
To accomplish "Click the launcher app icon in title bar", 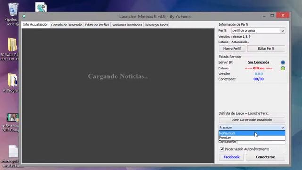I will [x=24, y=17].
